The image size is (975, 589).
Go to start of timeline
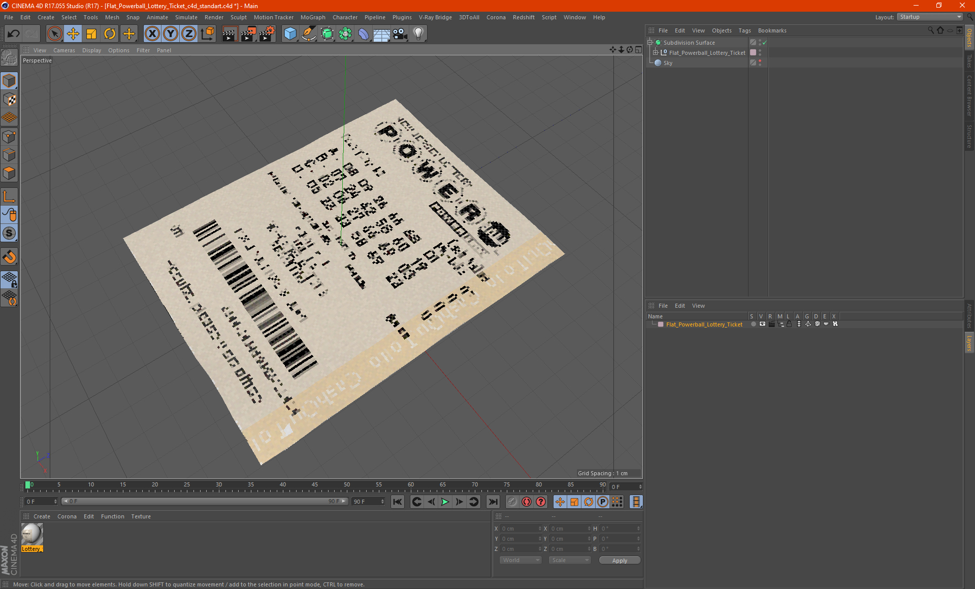point(398,502)
